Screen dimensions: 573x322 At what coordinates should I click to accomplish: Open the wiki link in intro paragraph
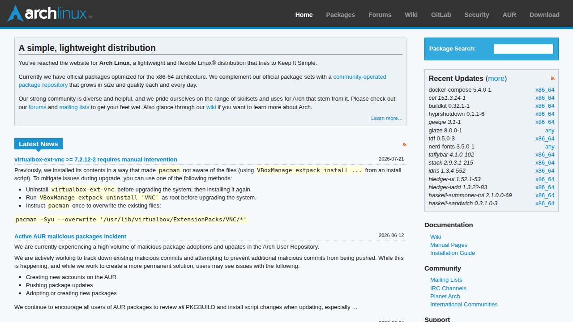coord(211,107)
